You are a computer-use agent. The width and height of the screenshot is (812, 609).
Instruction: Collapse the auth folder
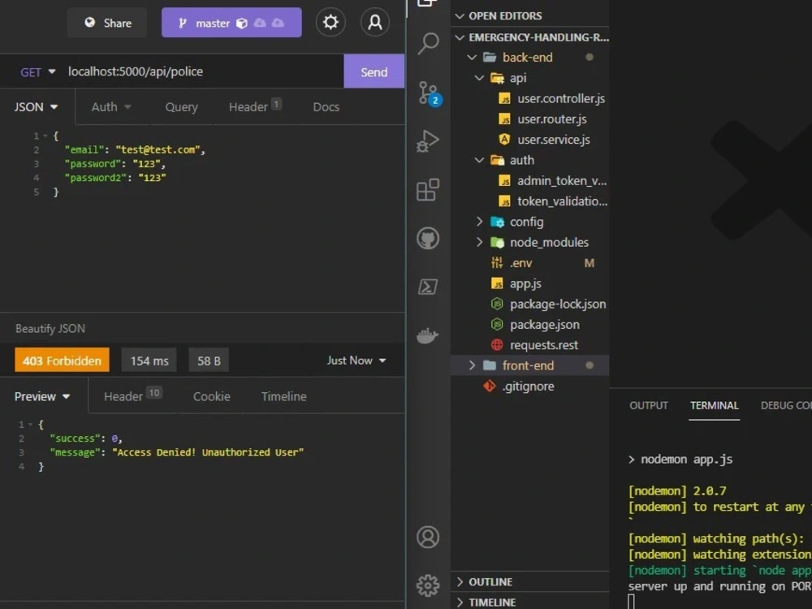pyautogui.click(x=480, y=160)
